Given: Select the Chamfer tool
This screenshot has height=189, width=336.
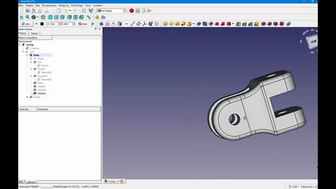Looking at the screenshot, I should [x=269, y=24].
